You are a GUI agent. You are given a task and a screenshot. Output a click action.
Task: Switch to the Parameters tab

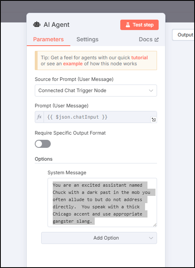(48, 40)
